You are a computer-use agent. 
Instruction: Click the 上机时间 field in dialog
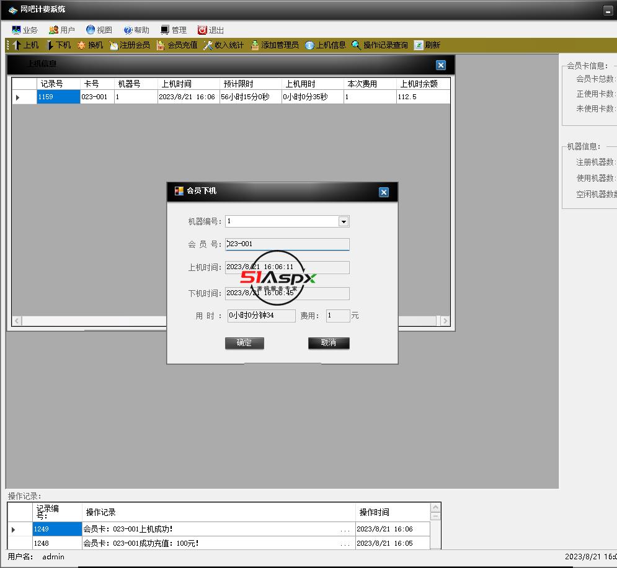tap(287, 267)
